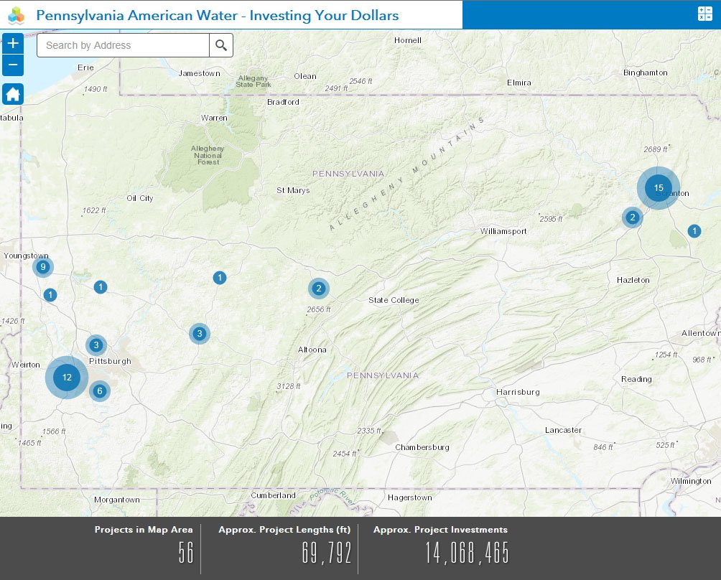Click the Search by Address input field
Image resolution: width=721 pixels, height=580 pixels.
pyautogui.click(x=122, y=45)
